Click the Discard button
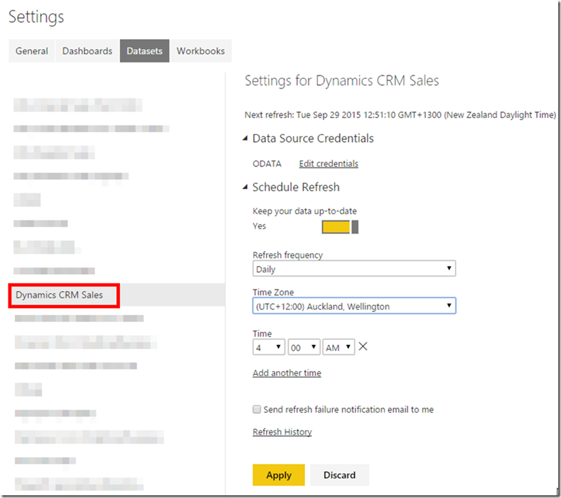 point(339,475)
